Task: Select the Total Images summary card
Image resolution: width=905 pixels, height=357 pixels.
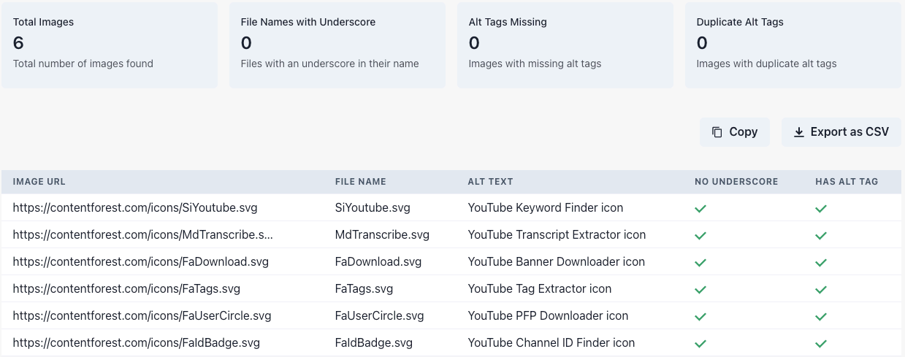Action: tap(110, 45)
